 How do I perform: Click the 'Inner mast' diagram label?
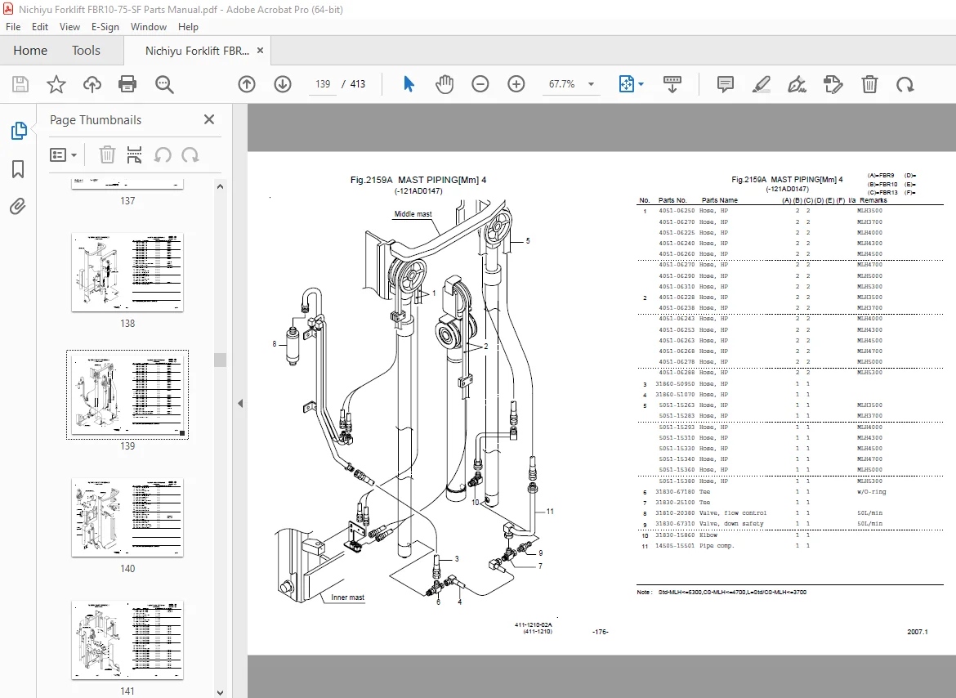click(347, 597)
